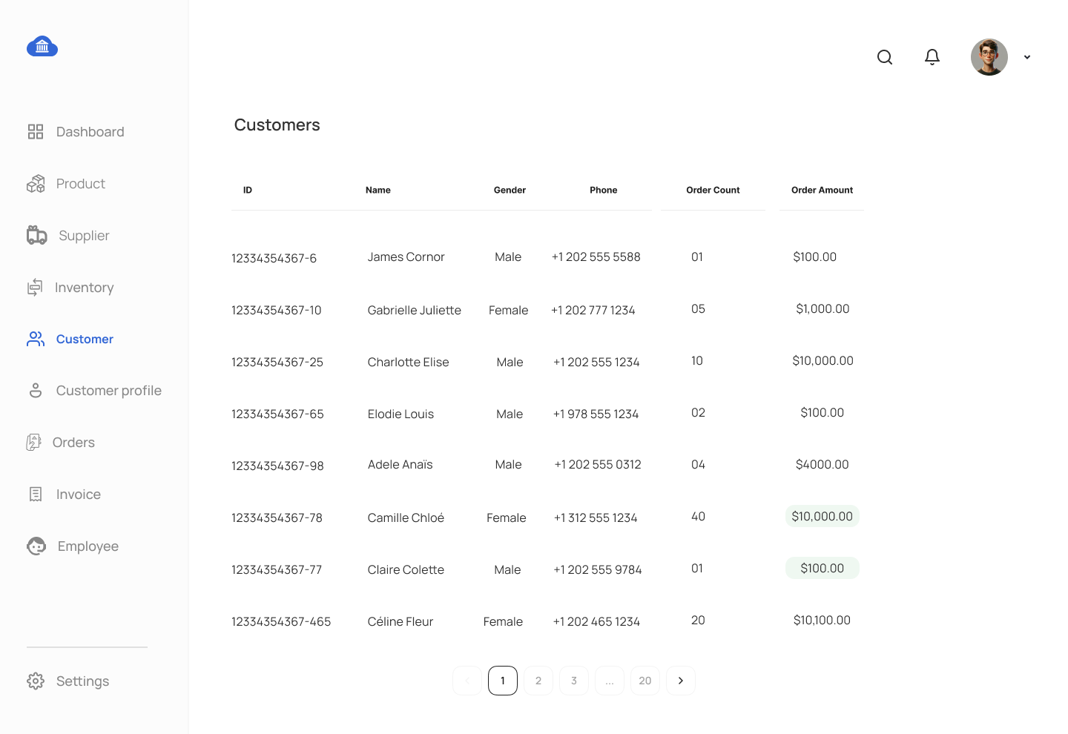Click the Supplier truck icon
Image resolution: width=1068 pixels, height=734 pixels.
(x=37, y=235)
